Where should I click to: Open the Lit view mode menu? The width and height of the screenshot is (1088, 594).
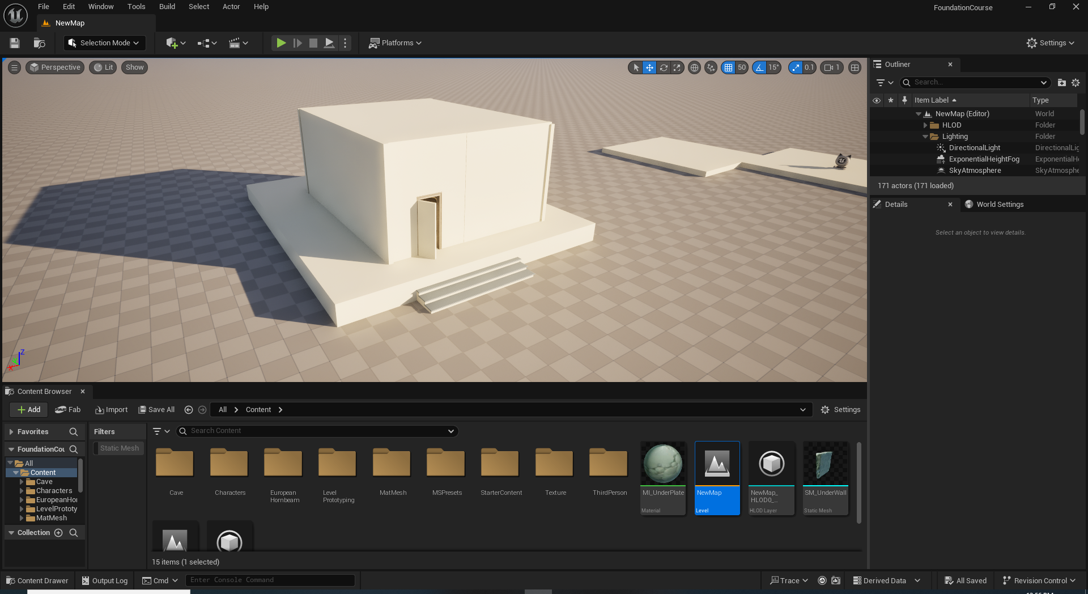[103, 67]
